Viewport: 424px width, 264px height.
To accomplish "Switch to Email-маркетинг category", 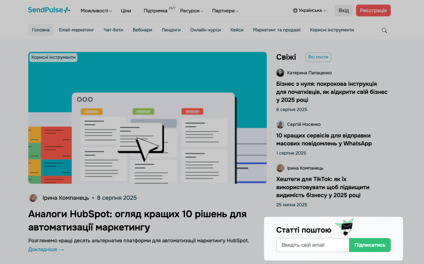I will click(x=76, y=30).
